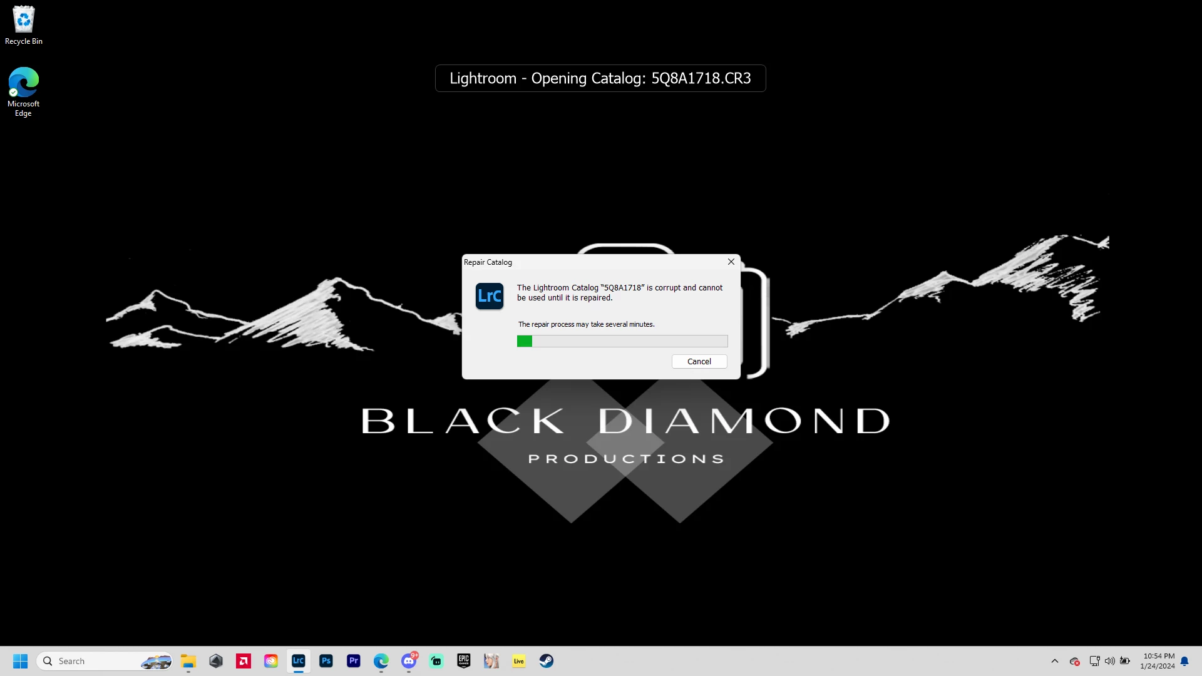The height and width of the screenshot is (676, 1202).
Task: Open File Explorer from the taskbar
Action: point(188,661)
